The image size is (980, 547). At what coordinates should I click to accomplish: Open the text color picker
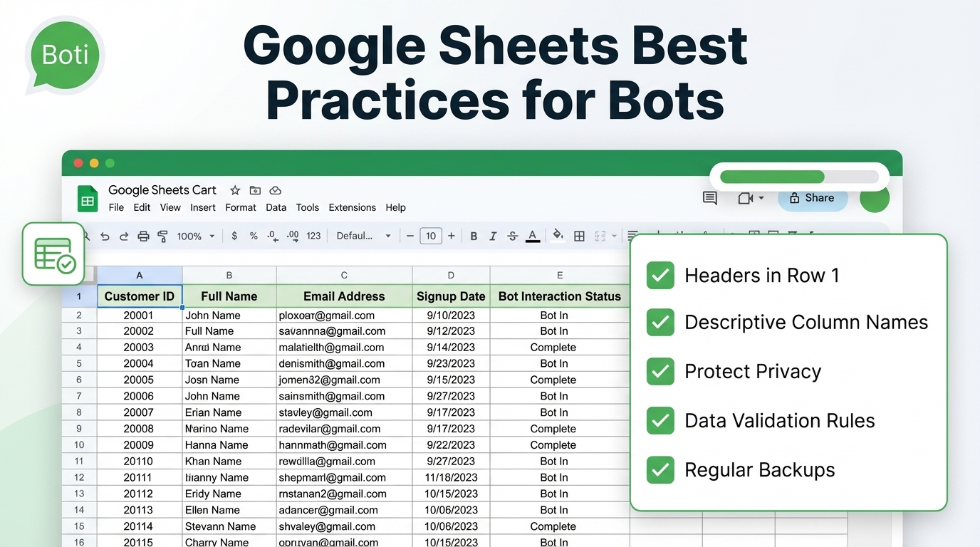click(533, 236)
